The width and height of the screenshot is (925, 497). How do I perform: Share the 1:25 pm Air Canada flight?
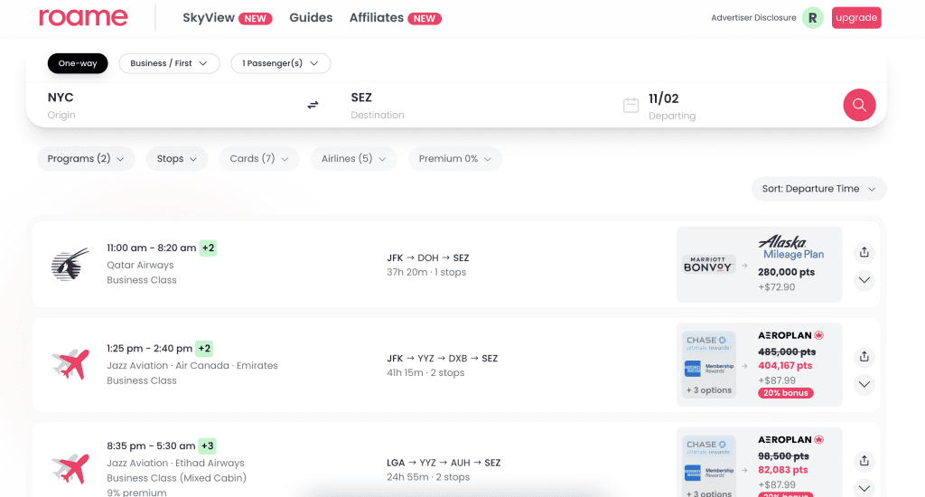pos(864,357)
